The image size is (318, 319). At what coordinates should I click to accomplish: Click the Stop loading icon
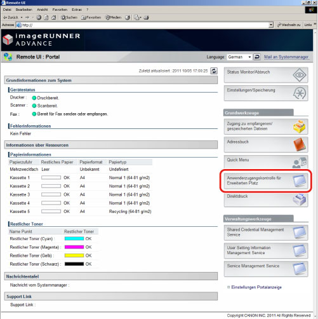(39, 17)
